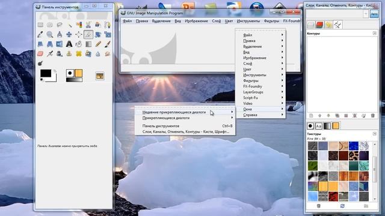Image resolution: width=385 pixels, height=216 pixels.
Task: Switch to the Fonts tab
Action: point(319,126)
